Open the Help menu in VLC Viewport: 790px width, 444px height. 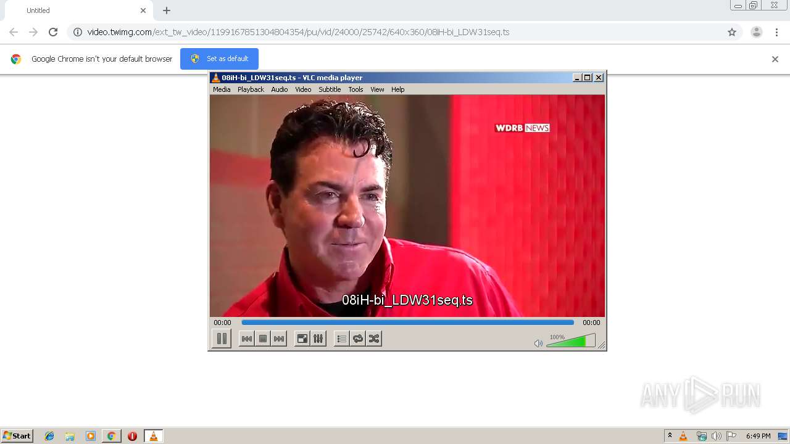pos(398,89)
